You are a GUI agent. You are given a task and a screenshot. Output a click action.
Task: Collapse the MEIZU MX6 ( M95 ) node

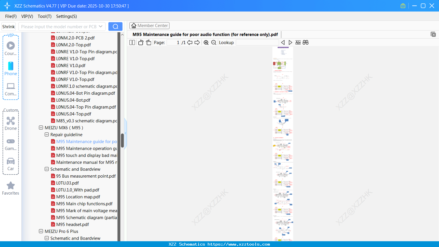tap(41, 128)
